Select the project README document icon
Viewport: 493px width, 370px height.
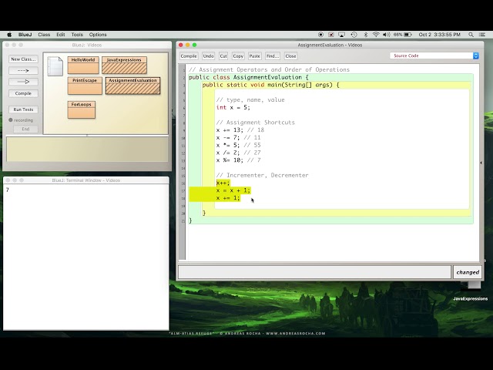pos(55,66)
